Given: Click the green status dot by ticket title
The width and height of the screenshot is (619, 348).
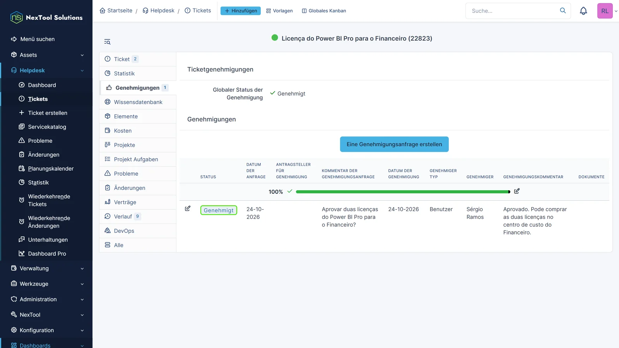Looking at the screenshot, I should click(x=275, y=38).
